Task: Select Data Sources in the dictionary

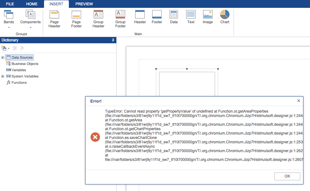Action: pyautogui.click(x=19, y=57)
